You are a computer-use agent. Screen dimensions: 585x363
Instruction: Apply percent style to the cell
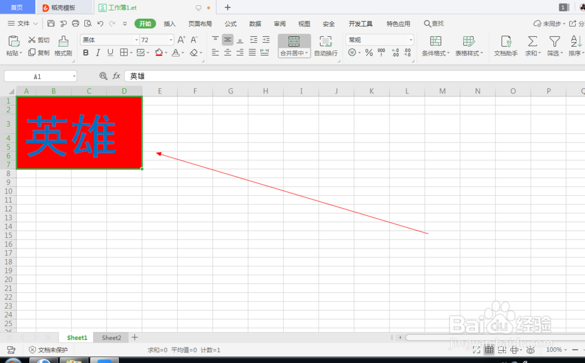pyautogui.click(x=369, y=53)
